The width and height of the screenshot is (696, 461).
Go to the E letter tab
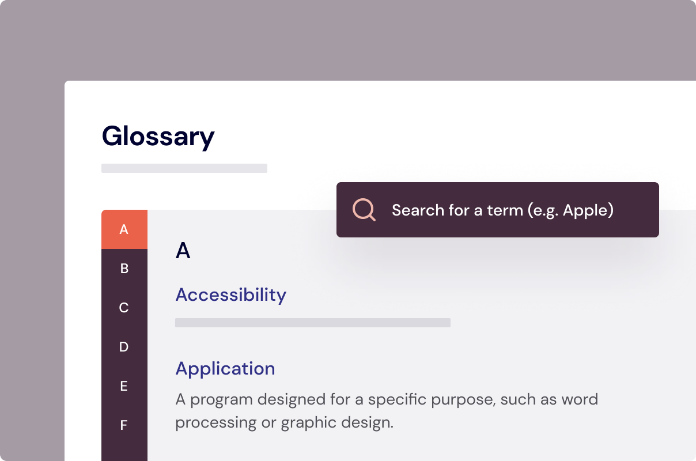click(124, 386)
